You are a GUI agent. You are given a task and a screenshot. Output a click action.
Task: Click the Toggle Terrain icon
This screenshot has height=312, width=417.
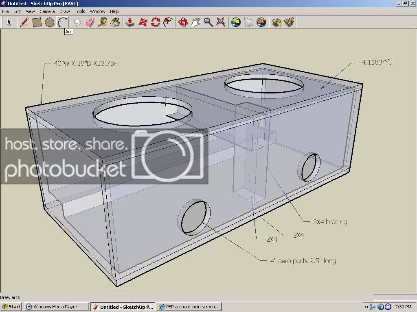click(x=249, y=22)
